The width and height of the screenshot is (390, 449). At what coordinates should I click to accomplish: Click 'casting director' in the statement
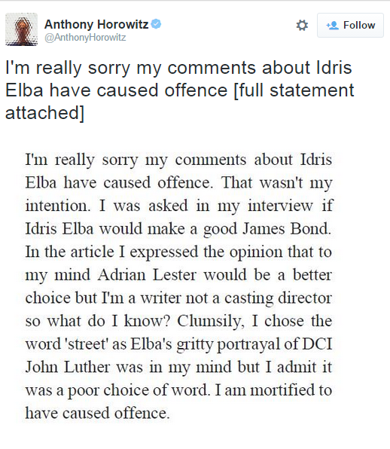(x=278, y=298)
